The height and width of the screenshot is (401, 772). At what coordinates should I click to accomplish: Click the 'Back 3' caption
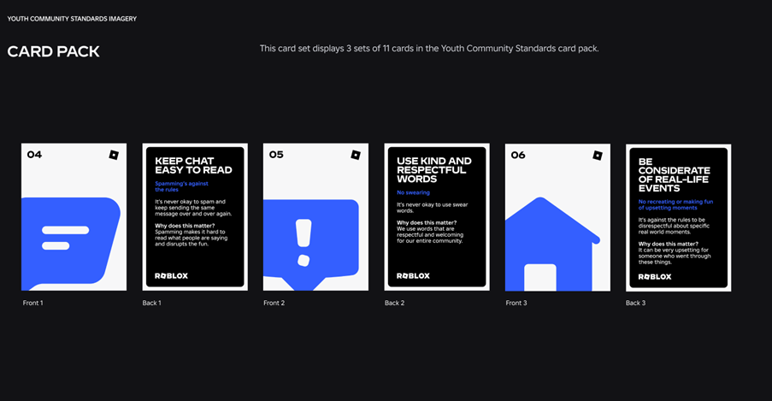click(x=635, y=303)
